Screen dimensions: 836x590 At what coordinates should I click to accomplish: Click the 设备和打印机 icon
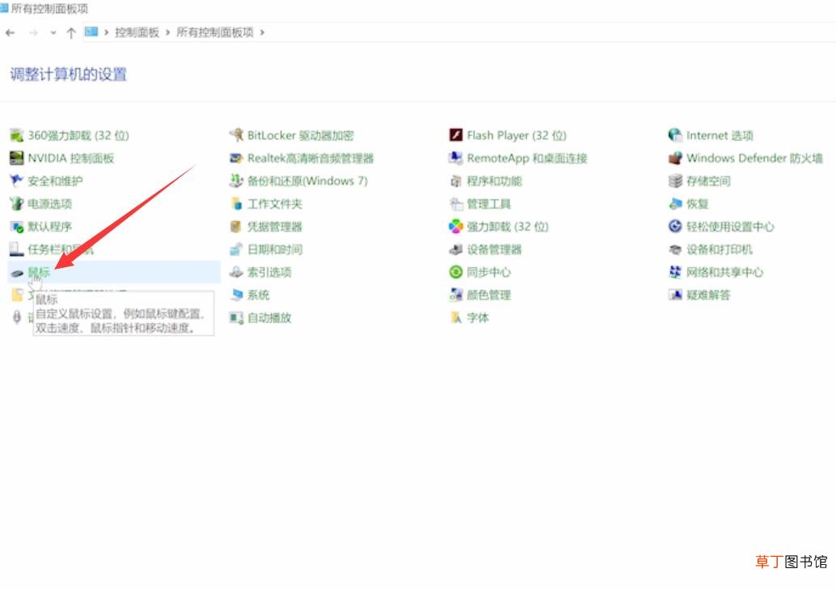(675, 249)
